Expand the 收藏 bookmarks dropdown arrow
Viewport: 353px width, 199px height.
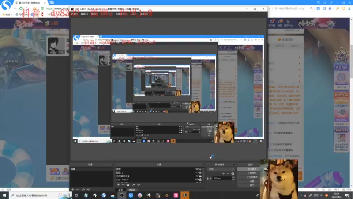tap(12, 15)
